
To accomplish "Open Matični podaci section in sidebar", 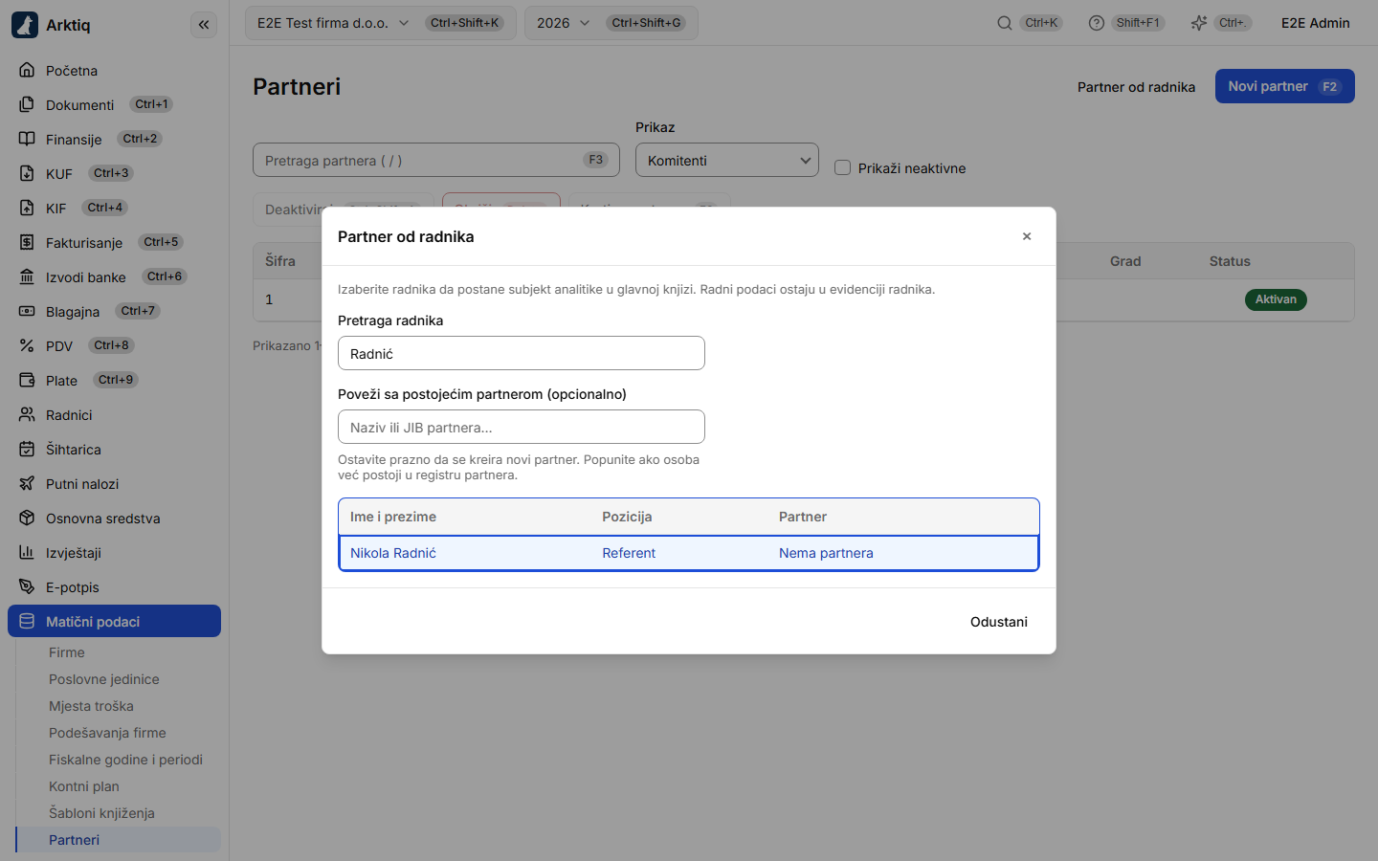I will tap(115, 621).
